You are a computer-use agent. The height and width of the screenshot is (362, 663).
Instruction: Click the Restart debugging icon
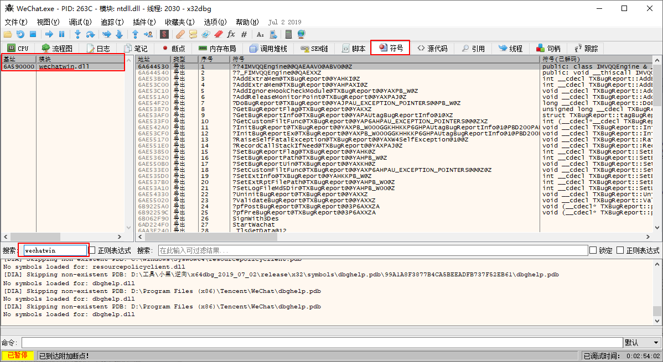[x=20, y=34]
